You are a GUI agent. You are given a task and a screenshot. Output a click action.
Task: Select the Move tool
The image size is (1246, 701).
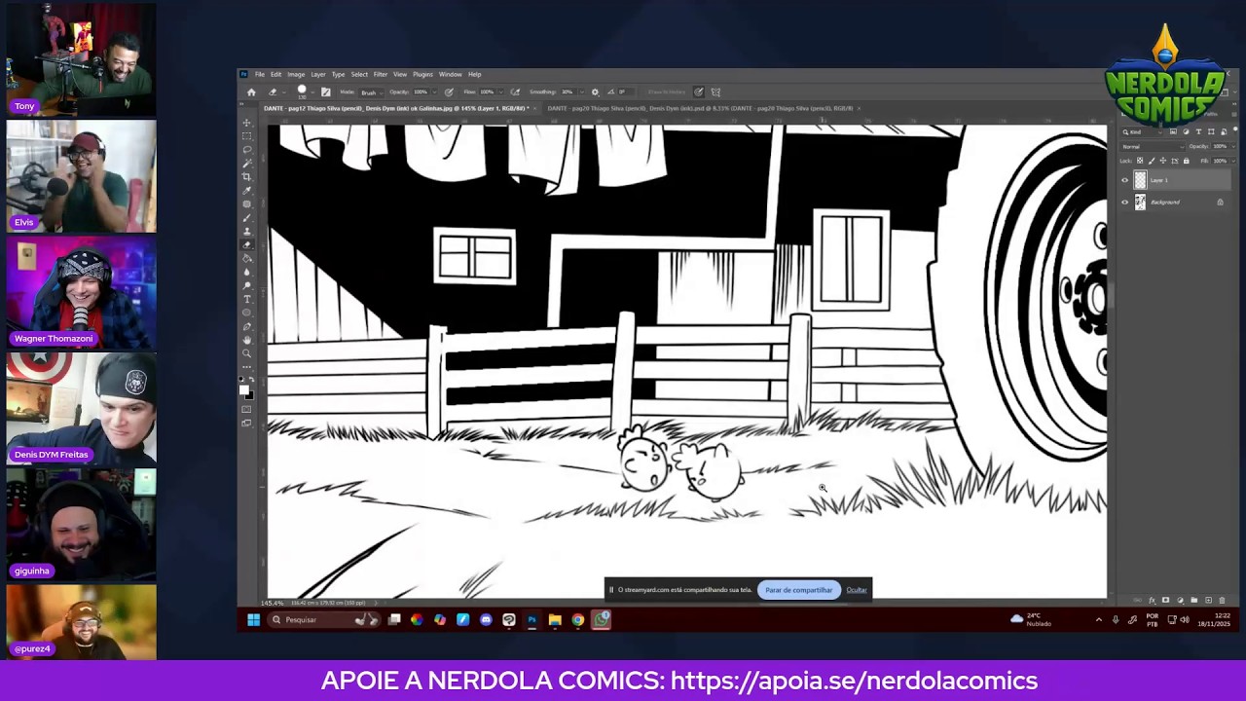click(x=246, y=123)
